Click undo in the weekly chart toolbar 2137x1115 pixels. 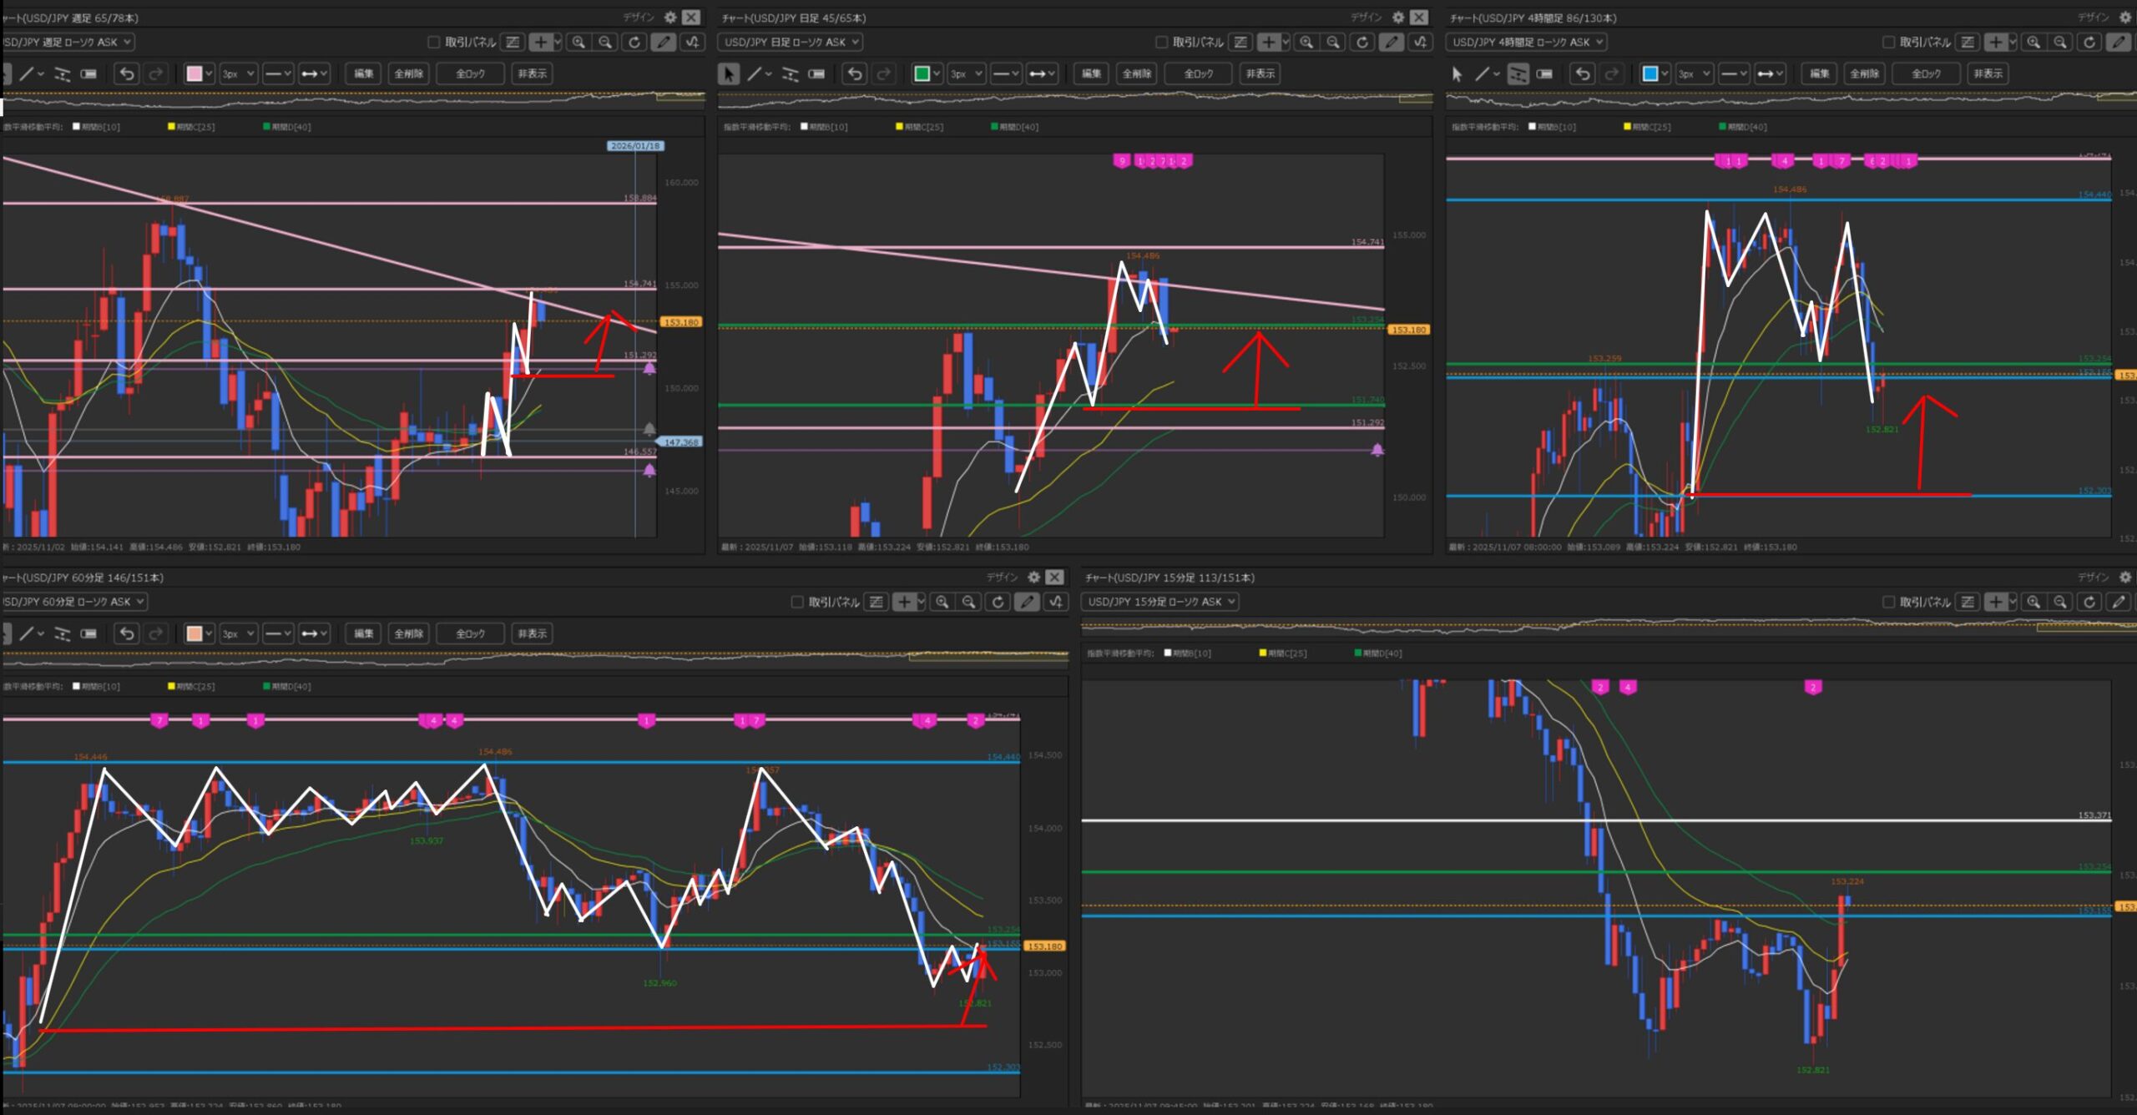tap(127, 74)
